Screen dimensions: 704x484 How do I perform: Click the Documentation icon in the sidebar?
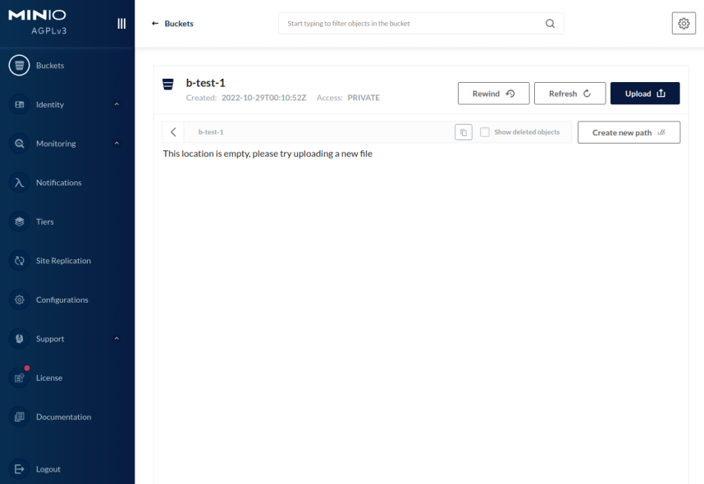pos(20,417)
